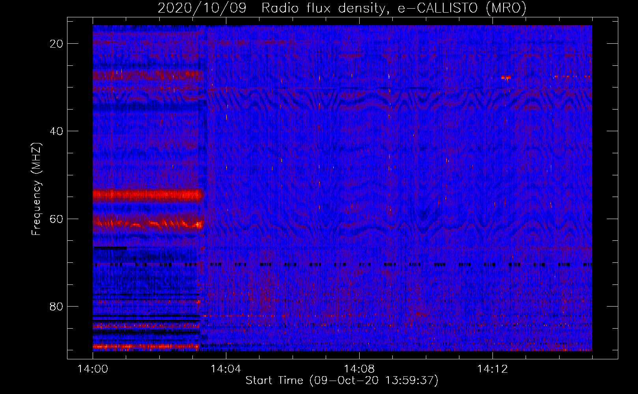Click the plot title '2020/10/09 Radio flux density, e-CALLISTO (MRO)'

click(342, 8)
